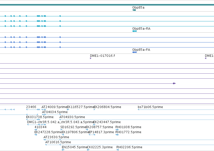Click the EK247228.5prime label
Image resolution: width=214 pixels, height=151 pixels.
[48, 132]
